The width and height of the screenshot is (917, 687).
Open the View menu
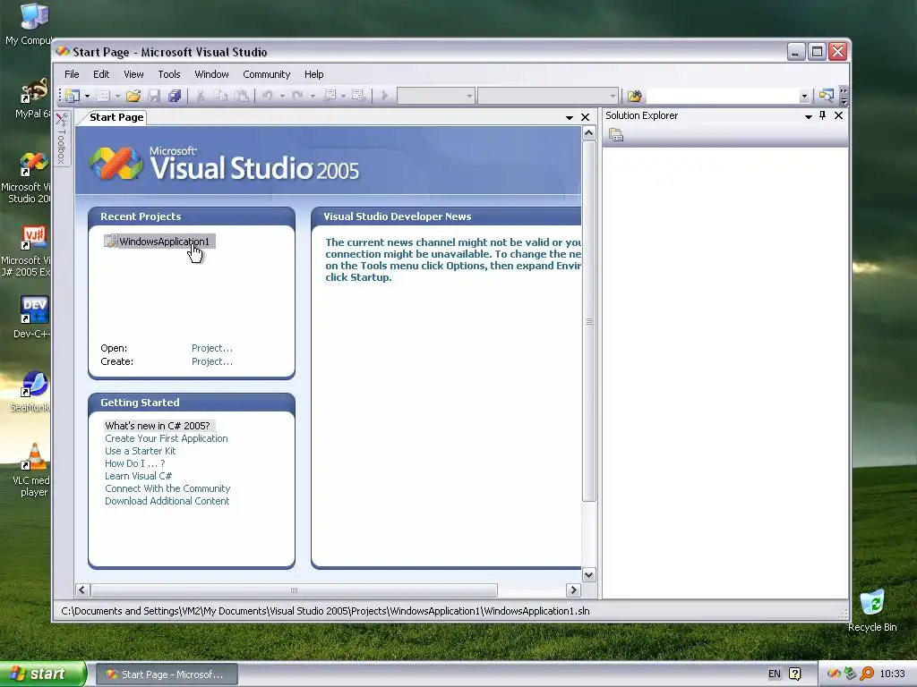pos(133,74)
